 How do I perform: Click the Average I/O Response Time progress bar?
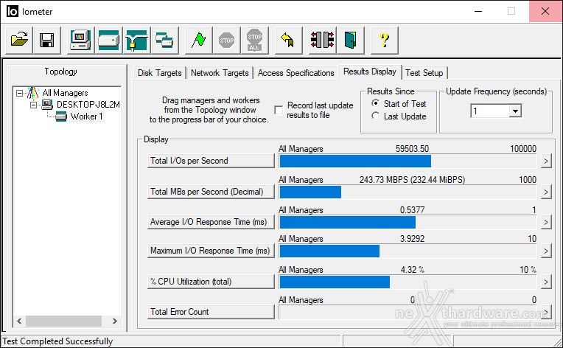[408, 223]
